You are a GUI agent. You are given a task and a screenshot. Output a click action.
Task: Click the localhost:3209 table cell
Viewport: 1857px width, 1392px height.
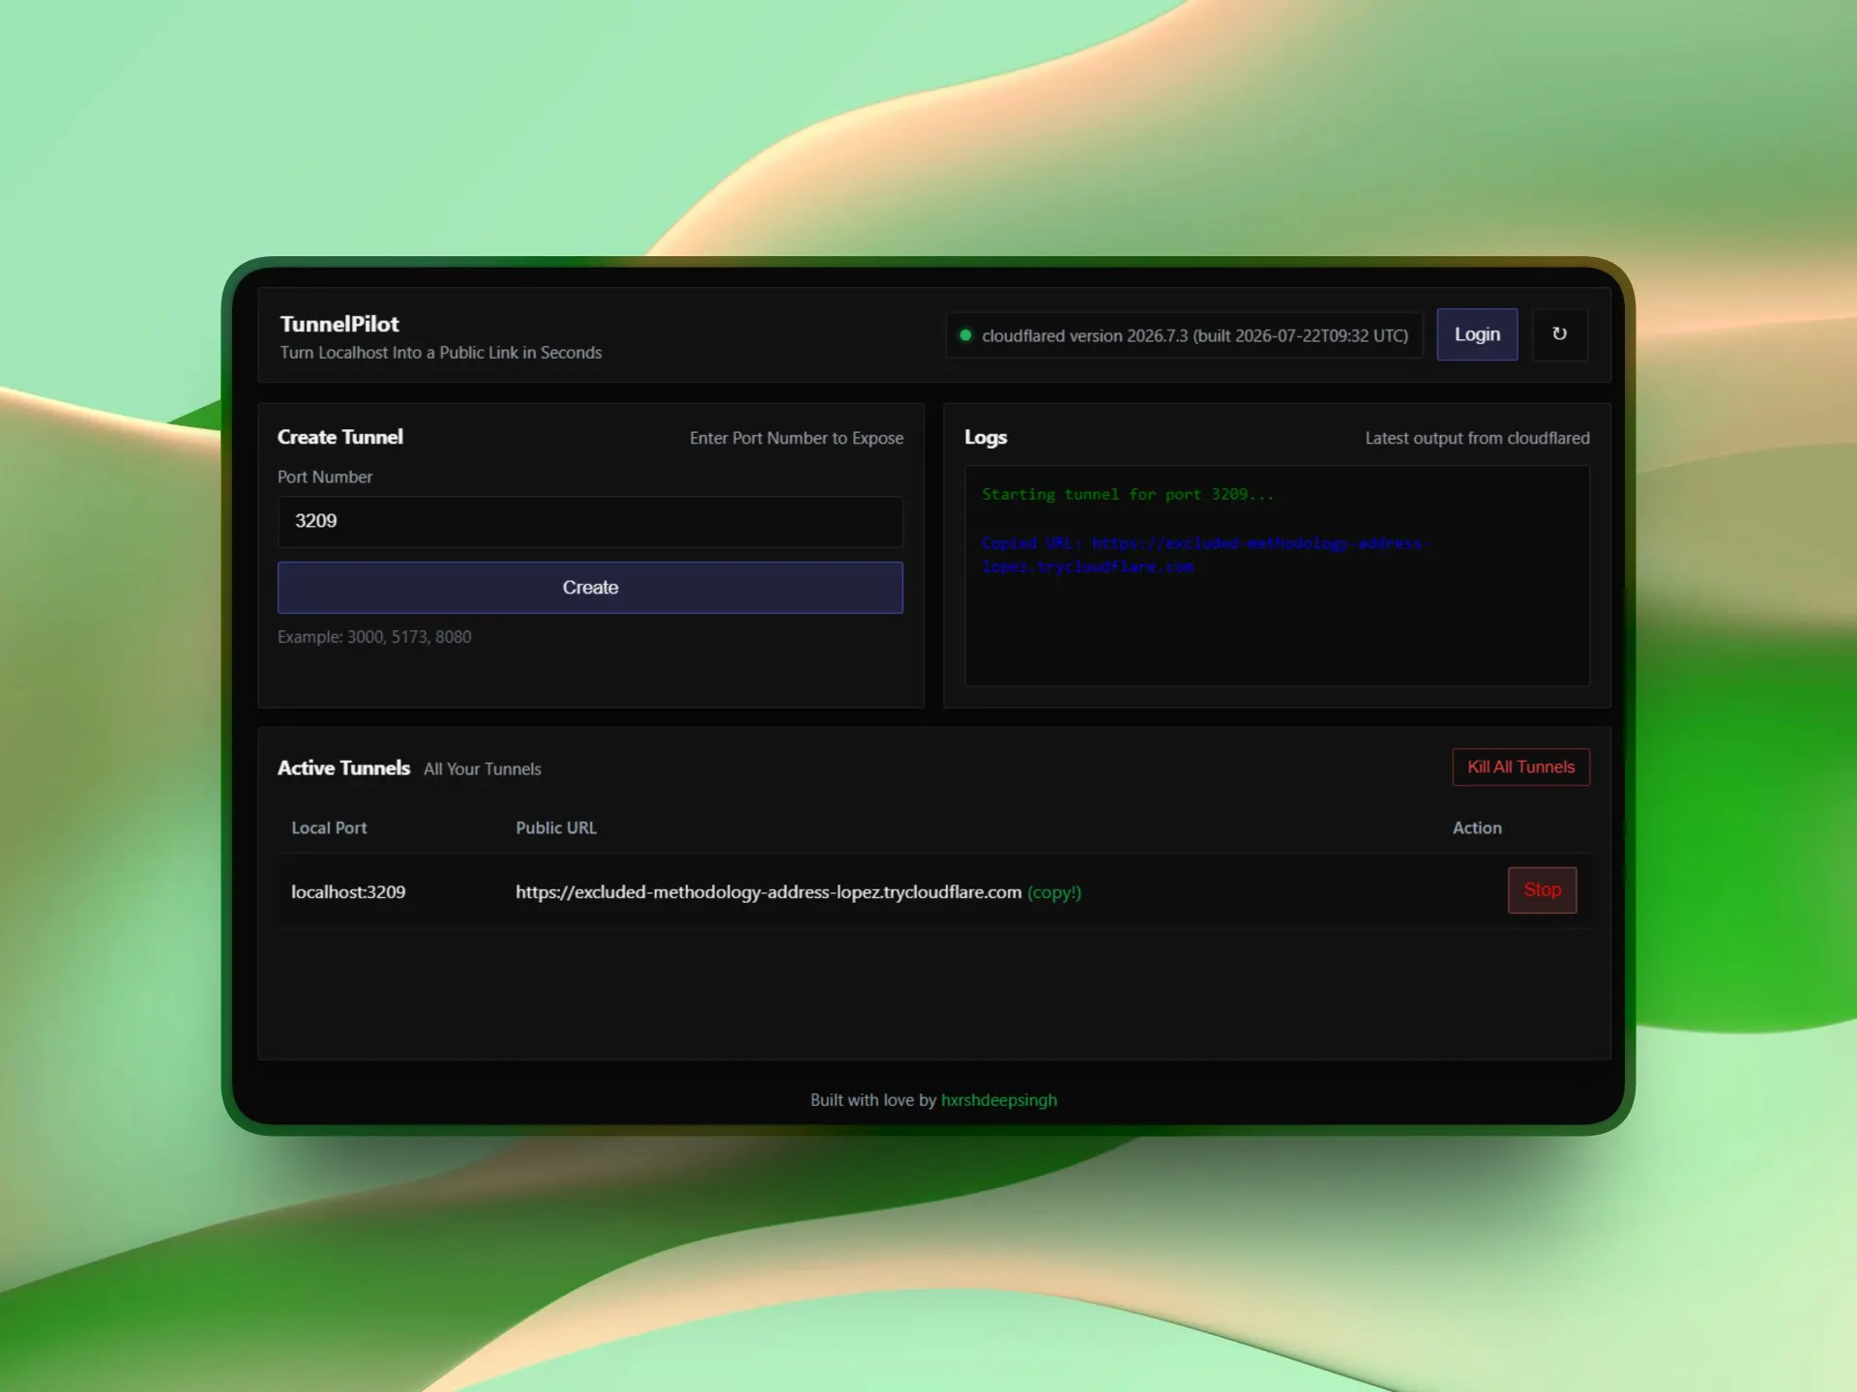point(348,892)
